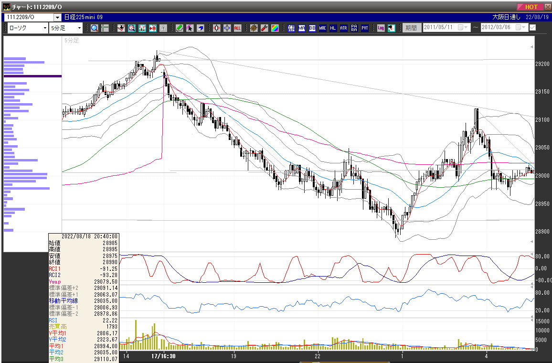Click the 平均3 value row

[x=84, y=359]
